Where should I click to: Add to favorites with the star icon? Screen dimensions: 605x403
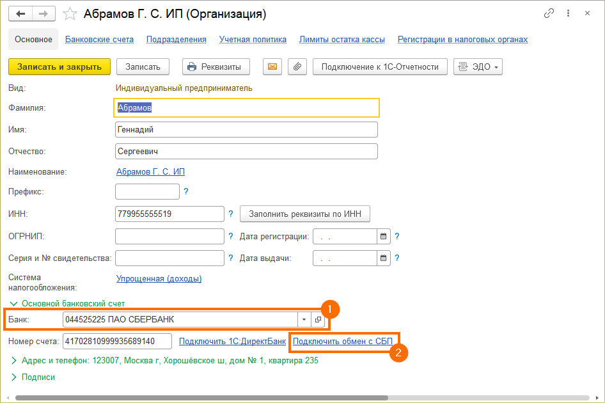pyautogui.click(x=70, y=13)
